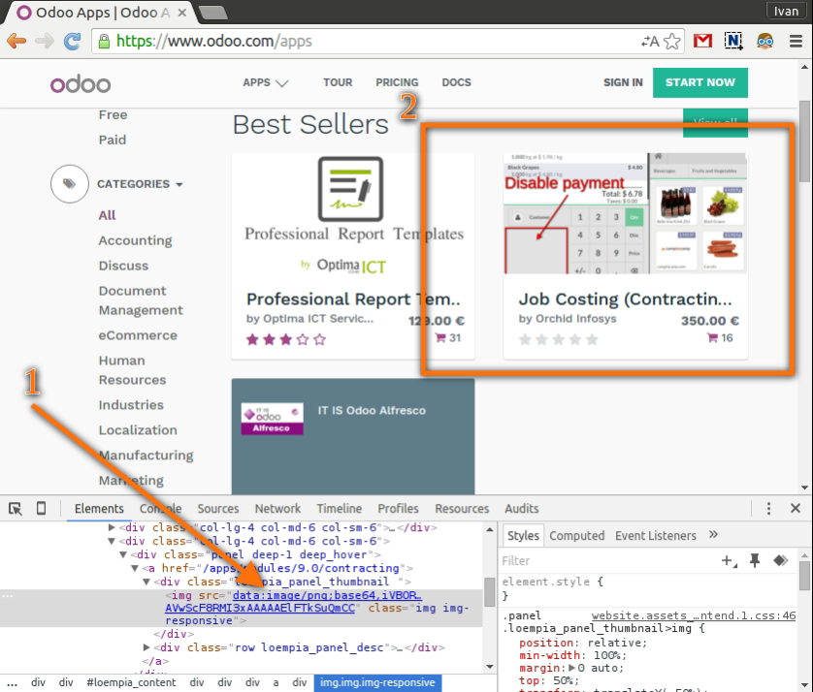Activate DevTools element inspector icon

coord(15,509)
